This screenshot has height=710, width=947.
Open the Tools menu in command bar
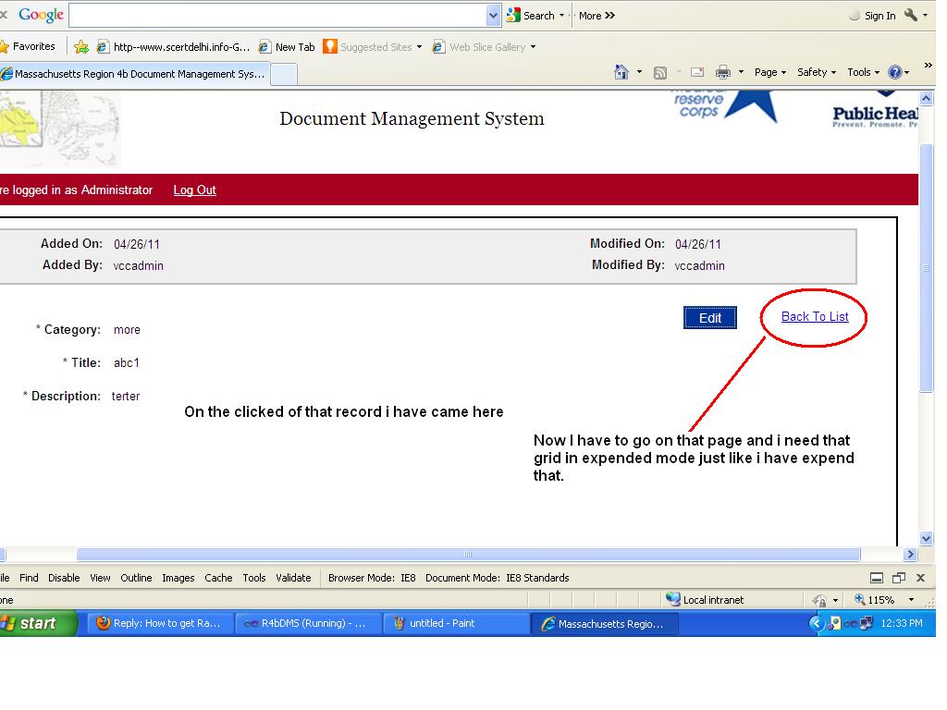tap(863, 72)
